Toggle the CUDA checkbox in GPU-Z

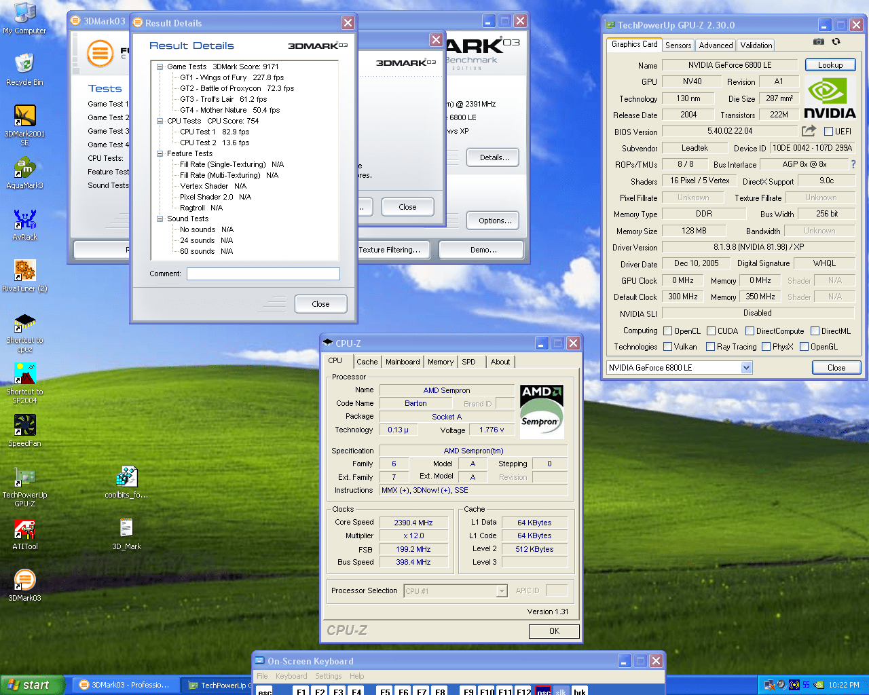click(x=711, y=331)
